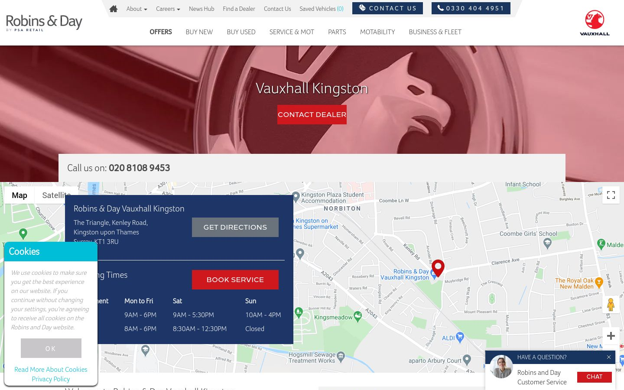Expand the Careers dropdown menu
The width and height of the screenshot is (624, 390).
click(168, 9)
